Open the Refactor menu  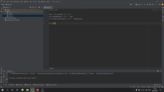coord(26,2)
